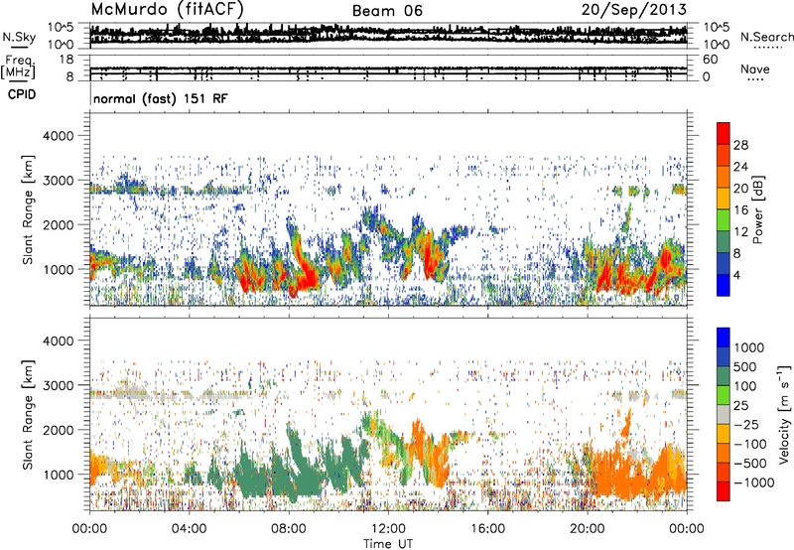Click the '2000' tick of the velocity panel
The height and width of the screenshot is (550, 794).
pos(58,430)
